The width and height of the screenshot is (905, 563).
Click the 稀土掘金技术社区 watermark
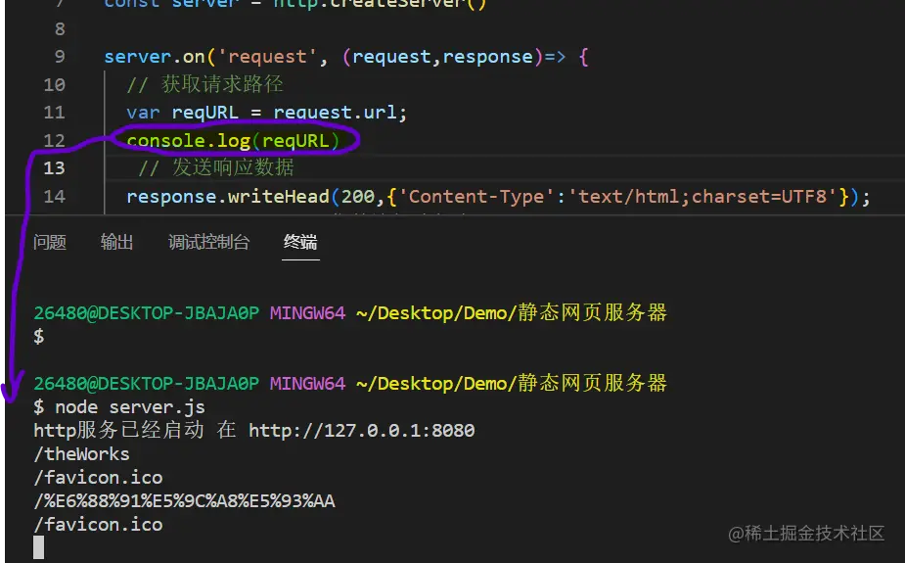[x=805, y=534]
